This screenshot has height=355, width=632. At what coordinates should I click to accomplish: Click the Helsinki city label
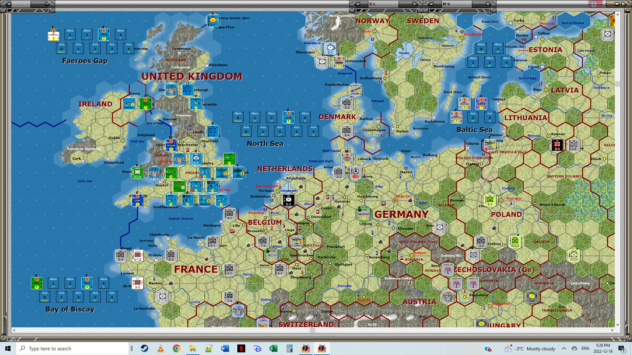(547, 23)
